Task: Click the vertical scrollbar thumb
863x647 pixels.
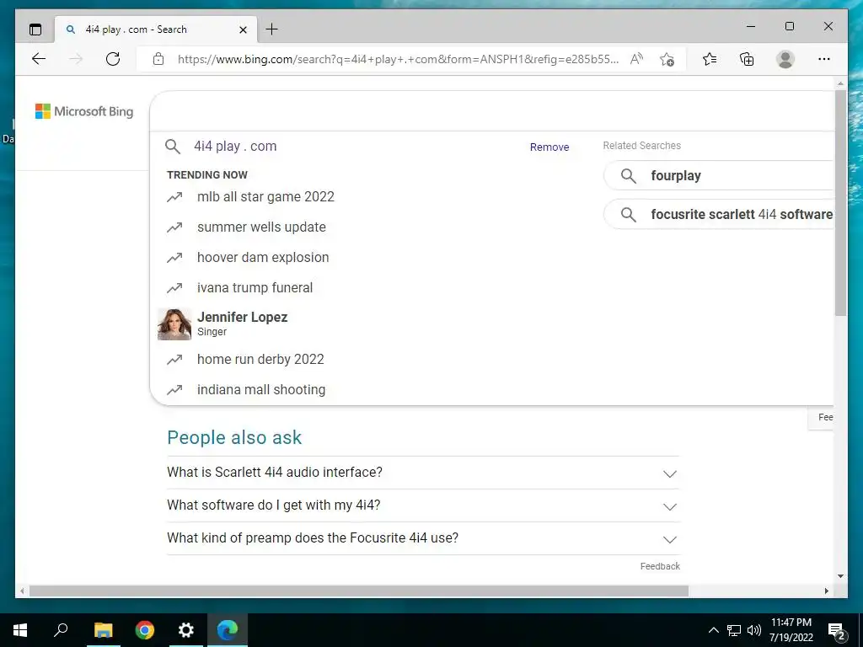Action: (840, 202)
